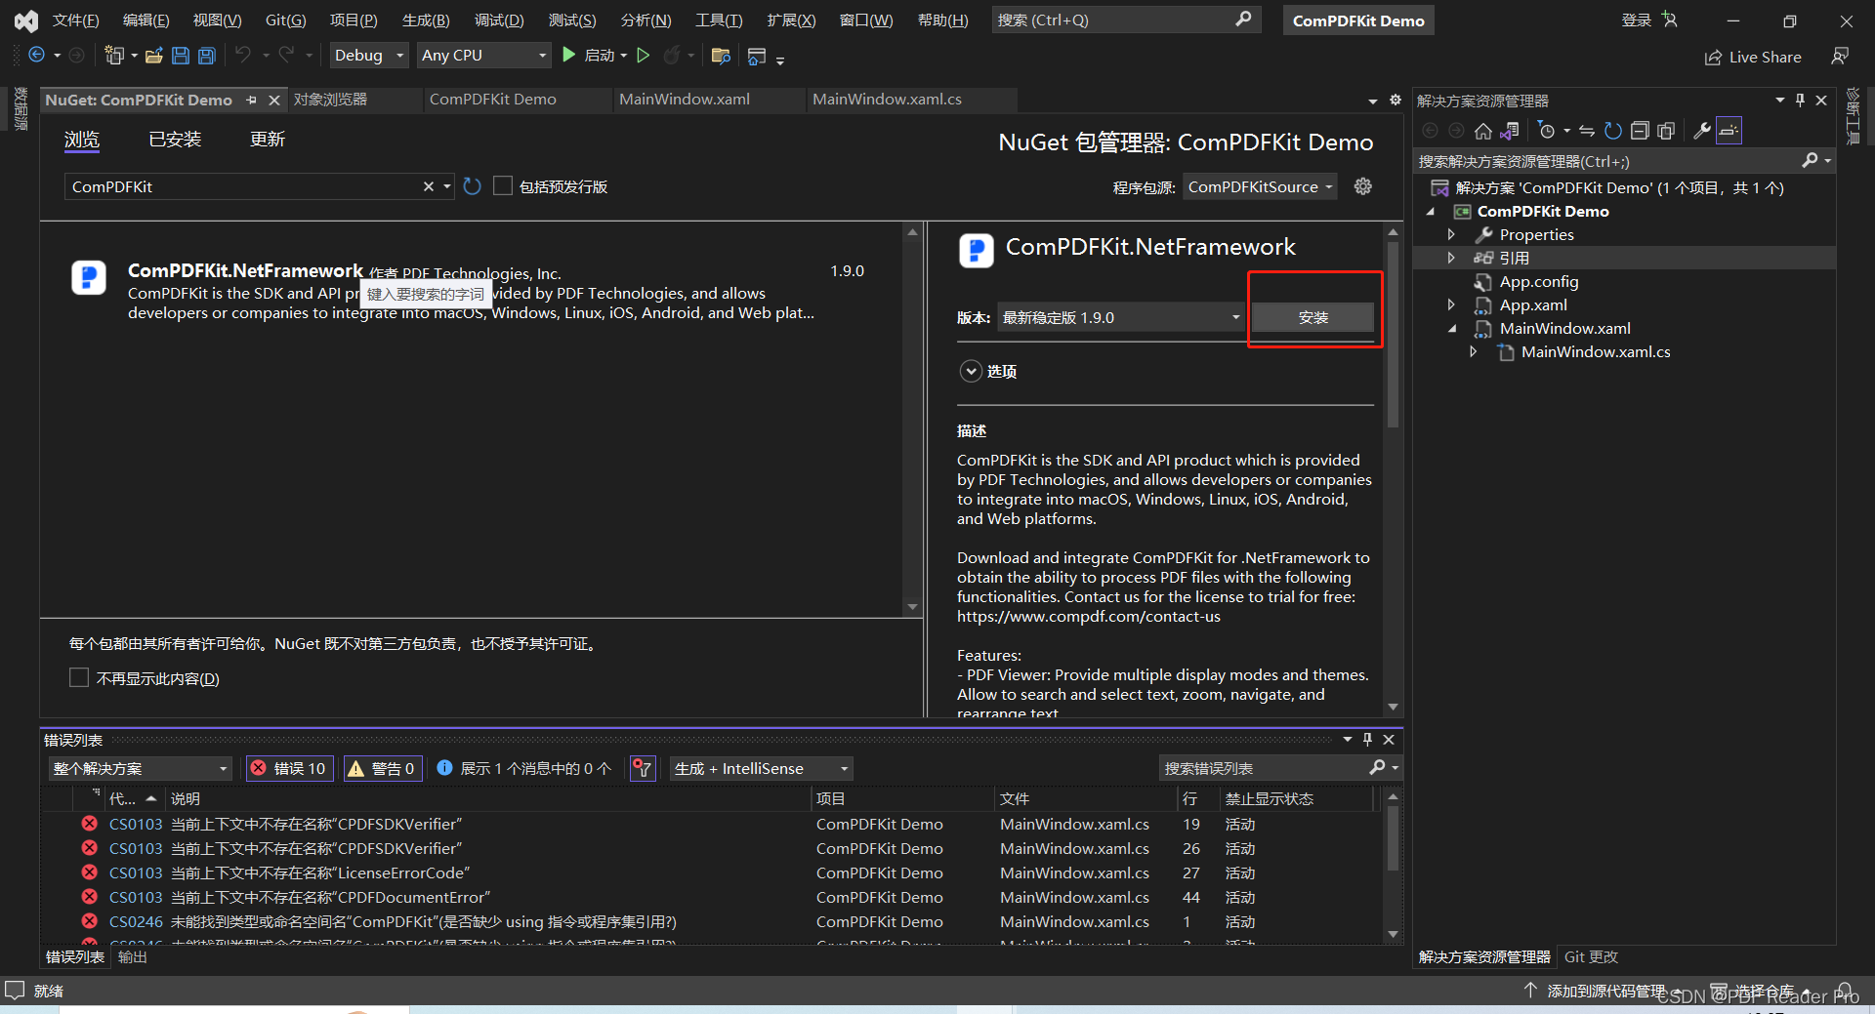Click the Solution Explorer search field
Screen dimensions: 1875x1014
tap(1606, 161)
